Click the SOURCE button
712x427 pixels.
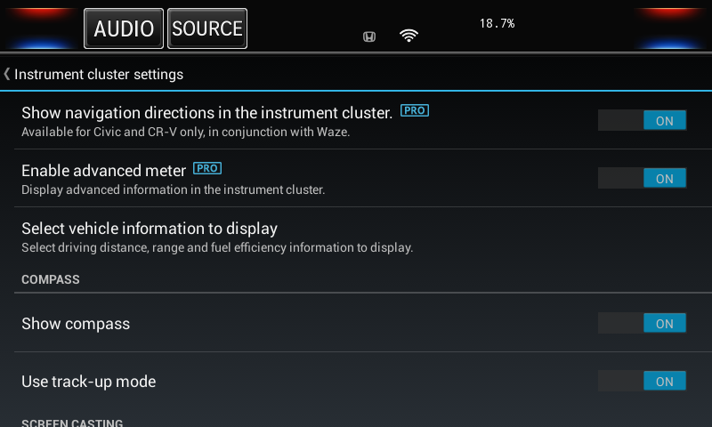point(207,28)
